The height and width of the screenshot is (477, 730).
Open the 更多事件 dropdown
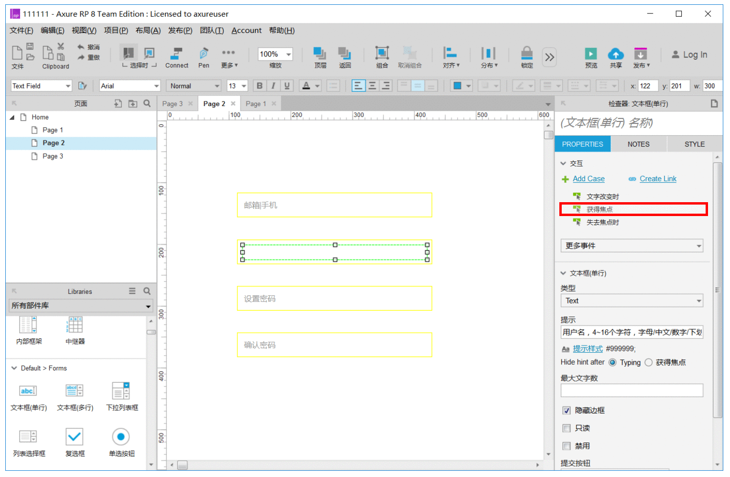[632, 246]
